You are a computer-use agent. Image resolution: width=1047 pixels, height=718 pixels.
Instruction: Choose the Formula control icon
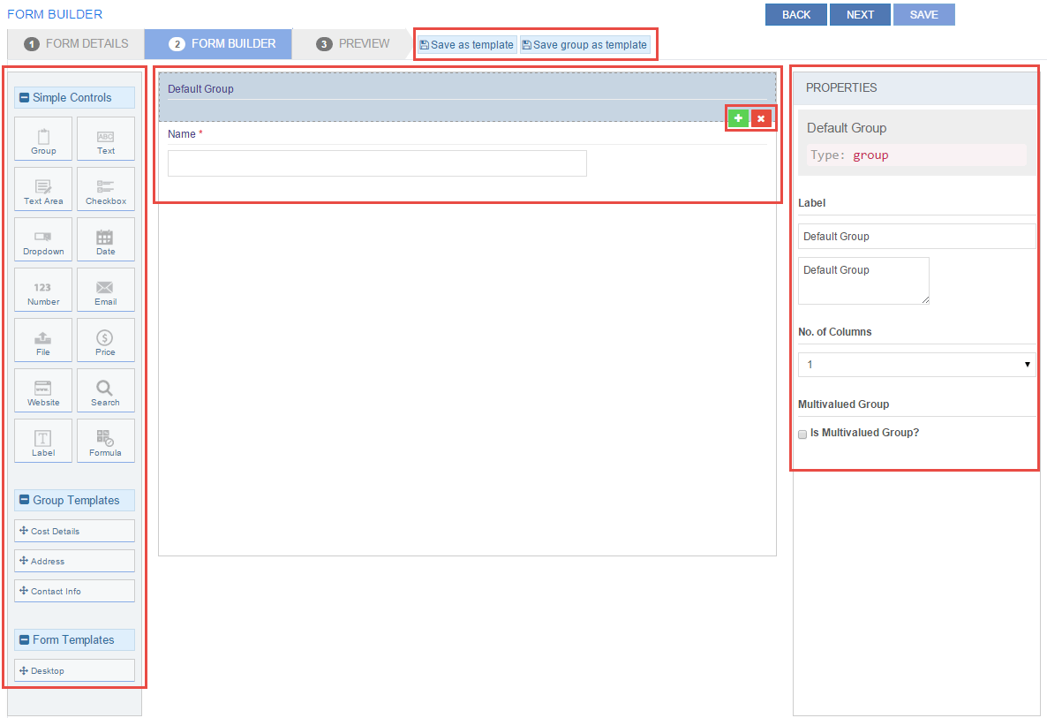pos(106,442)
